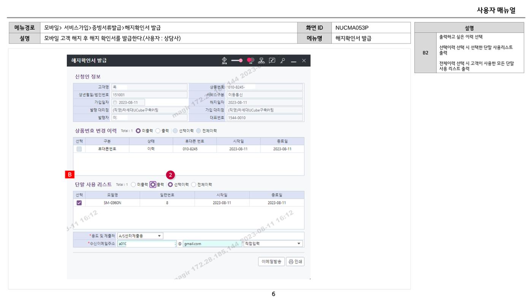Close the 해지확인서 발급 window

304,61
